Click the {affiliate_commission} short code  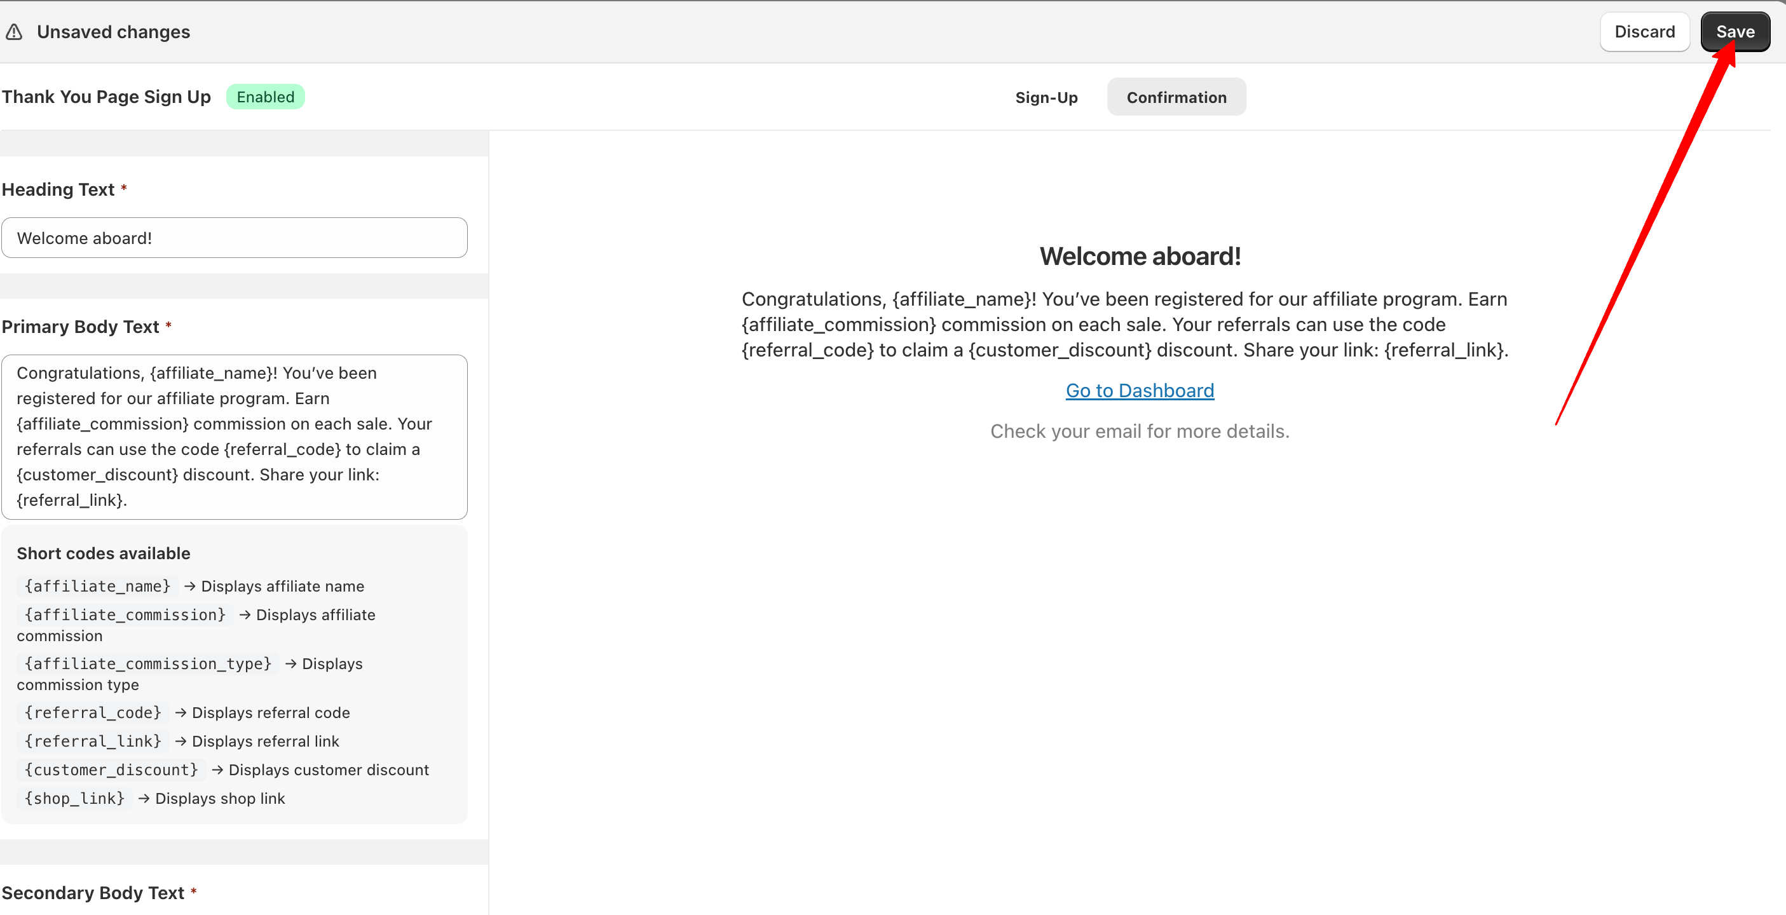click(x=125, y=615)
